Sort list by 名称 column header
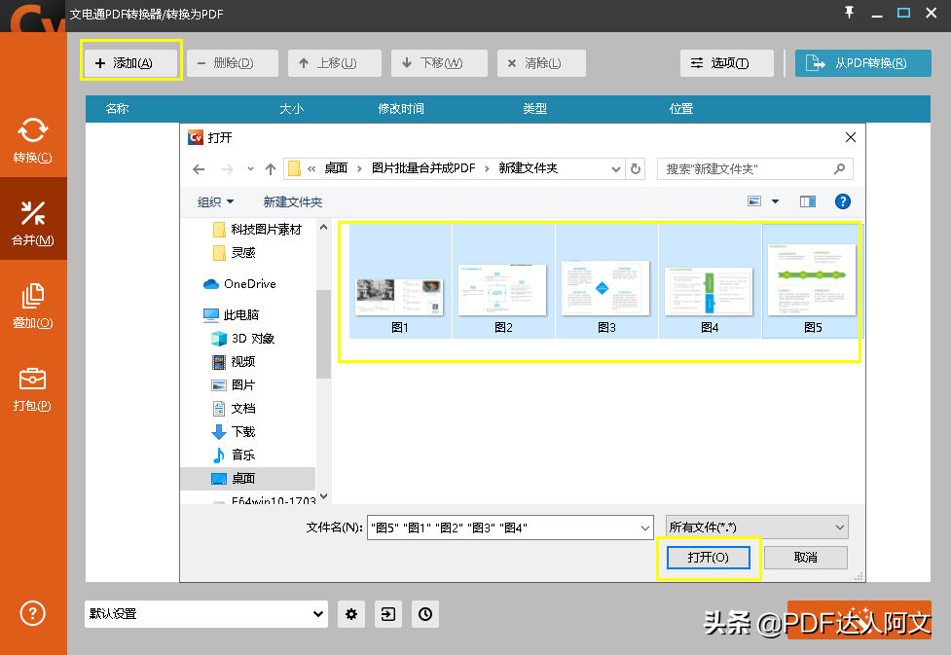951x655 pixels. (x=117, y=109)
